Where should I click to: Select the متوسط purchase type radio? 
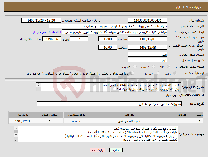[x=158, y=73]
